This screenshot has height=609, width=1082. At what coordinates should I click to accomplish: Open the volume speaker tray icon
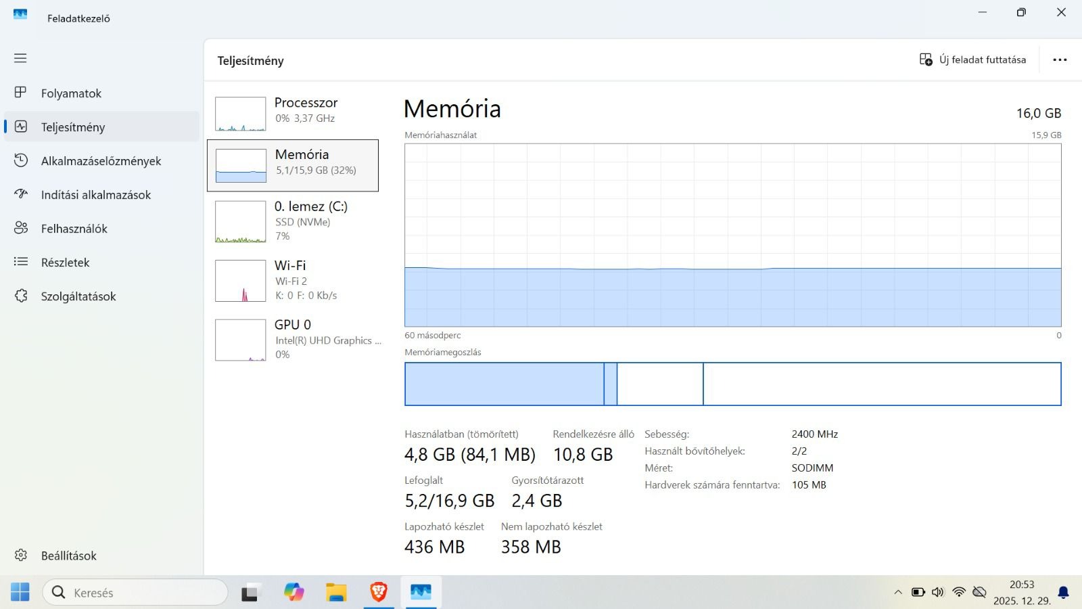point(937,593)
